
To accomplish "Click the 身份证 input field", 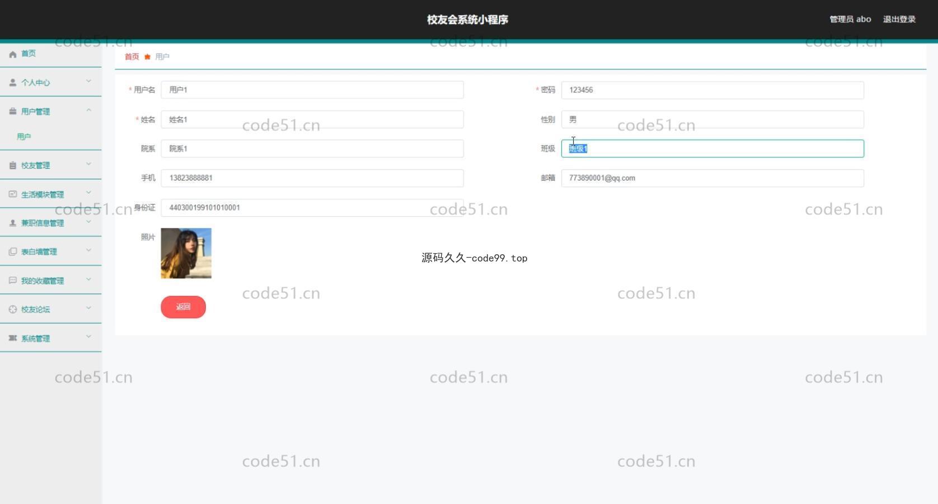I will point(312,208).
